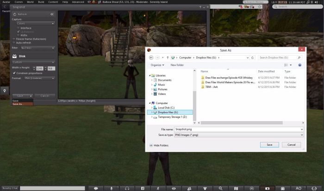
Task: Collapse the Libraries tree node
Action: pos(150,75)
